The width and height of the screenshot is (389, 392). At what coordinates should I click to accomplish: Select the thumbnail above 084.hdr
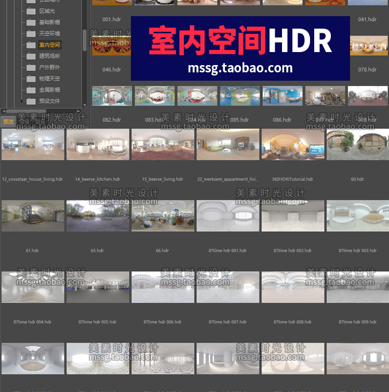197,96
